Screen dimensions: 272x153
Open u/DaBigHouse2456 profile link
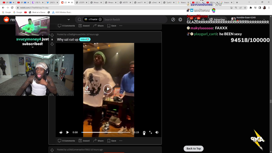click(x=76, y=34)
